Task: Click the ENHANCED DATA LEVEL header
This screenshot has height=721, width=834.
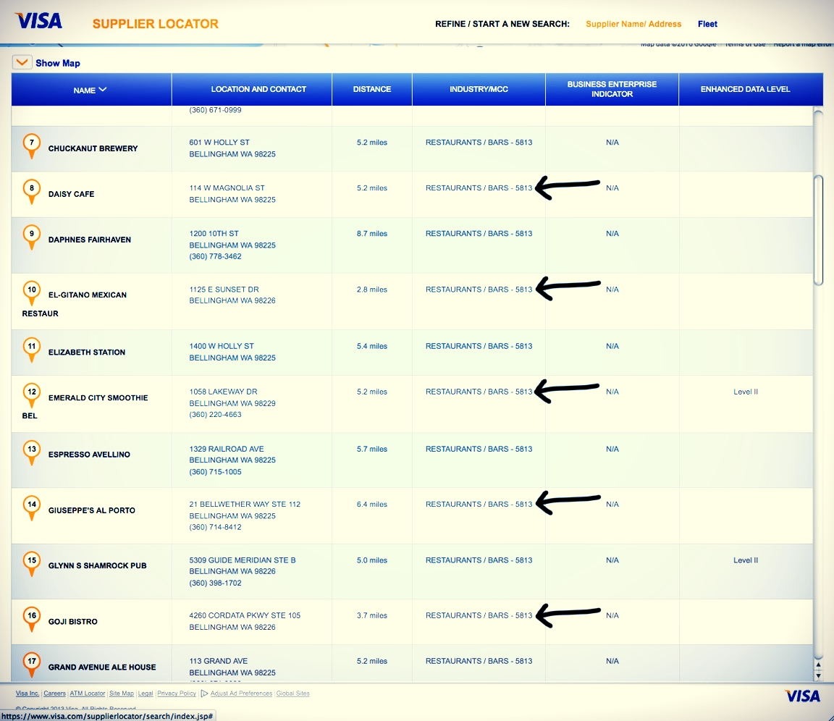Action: [x=745, y=89]
